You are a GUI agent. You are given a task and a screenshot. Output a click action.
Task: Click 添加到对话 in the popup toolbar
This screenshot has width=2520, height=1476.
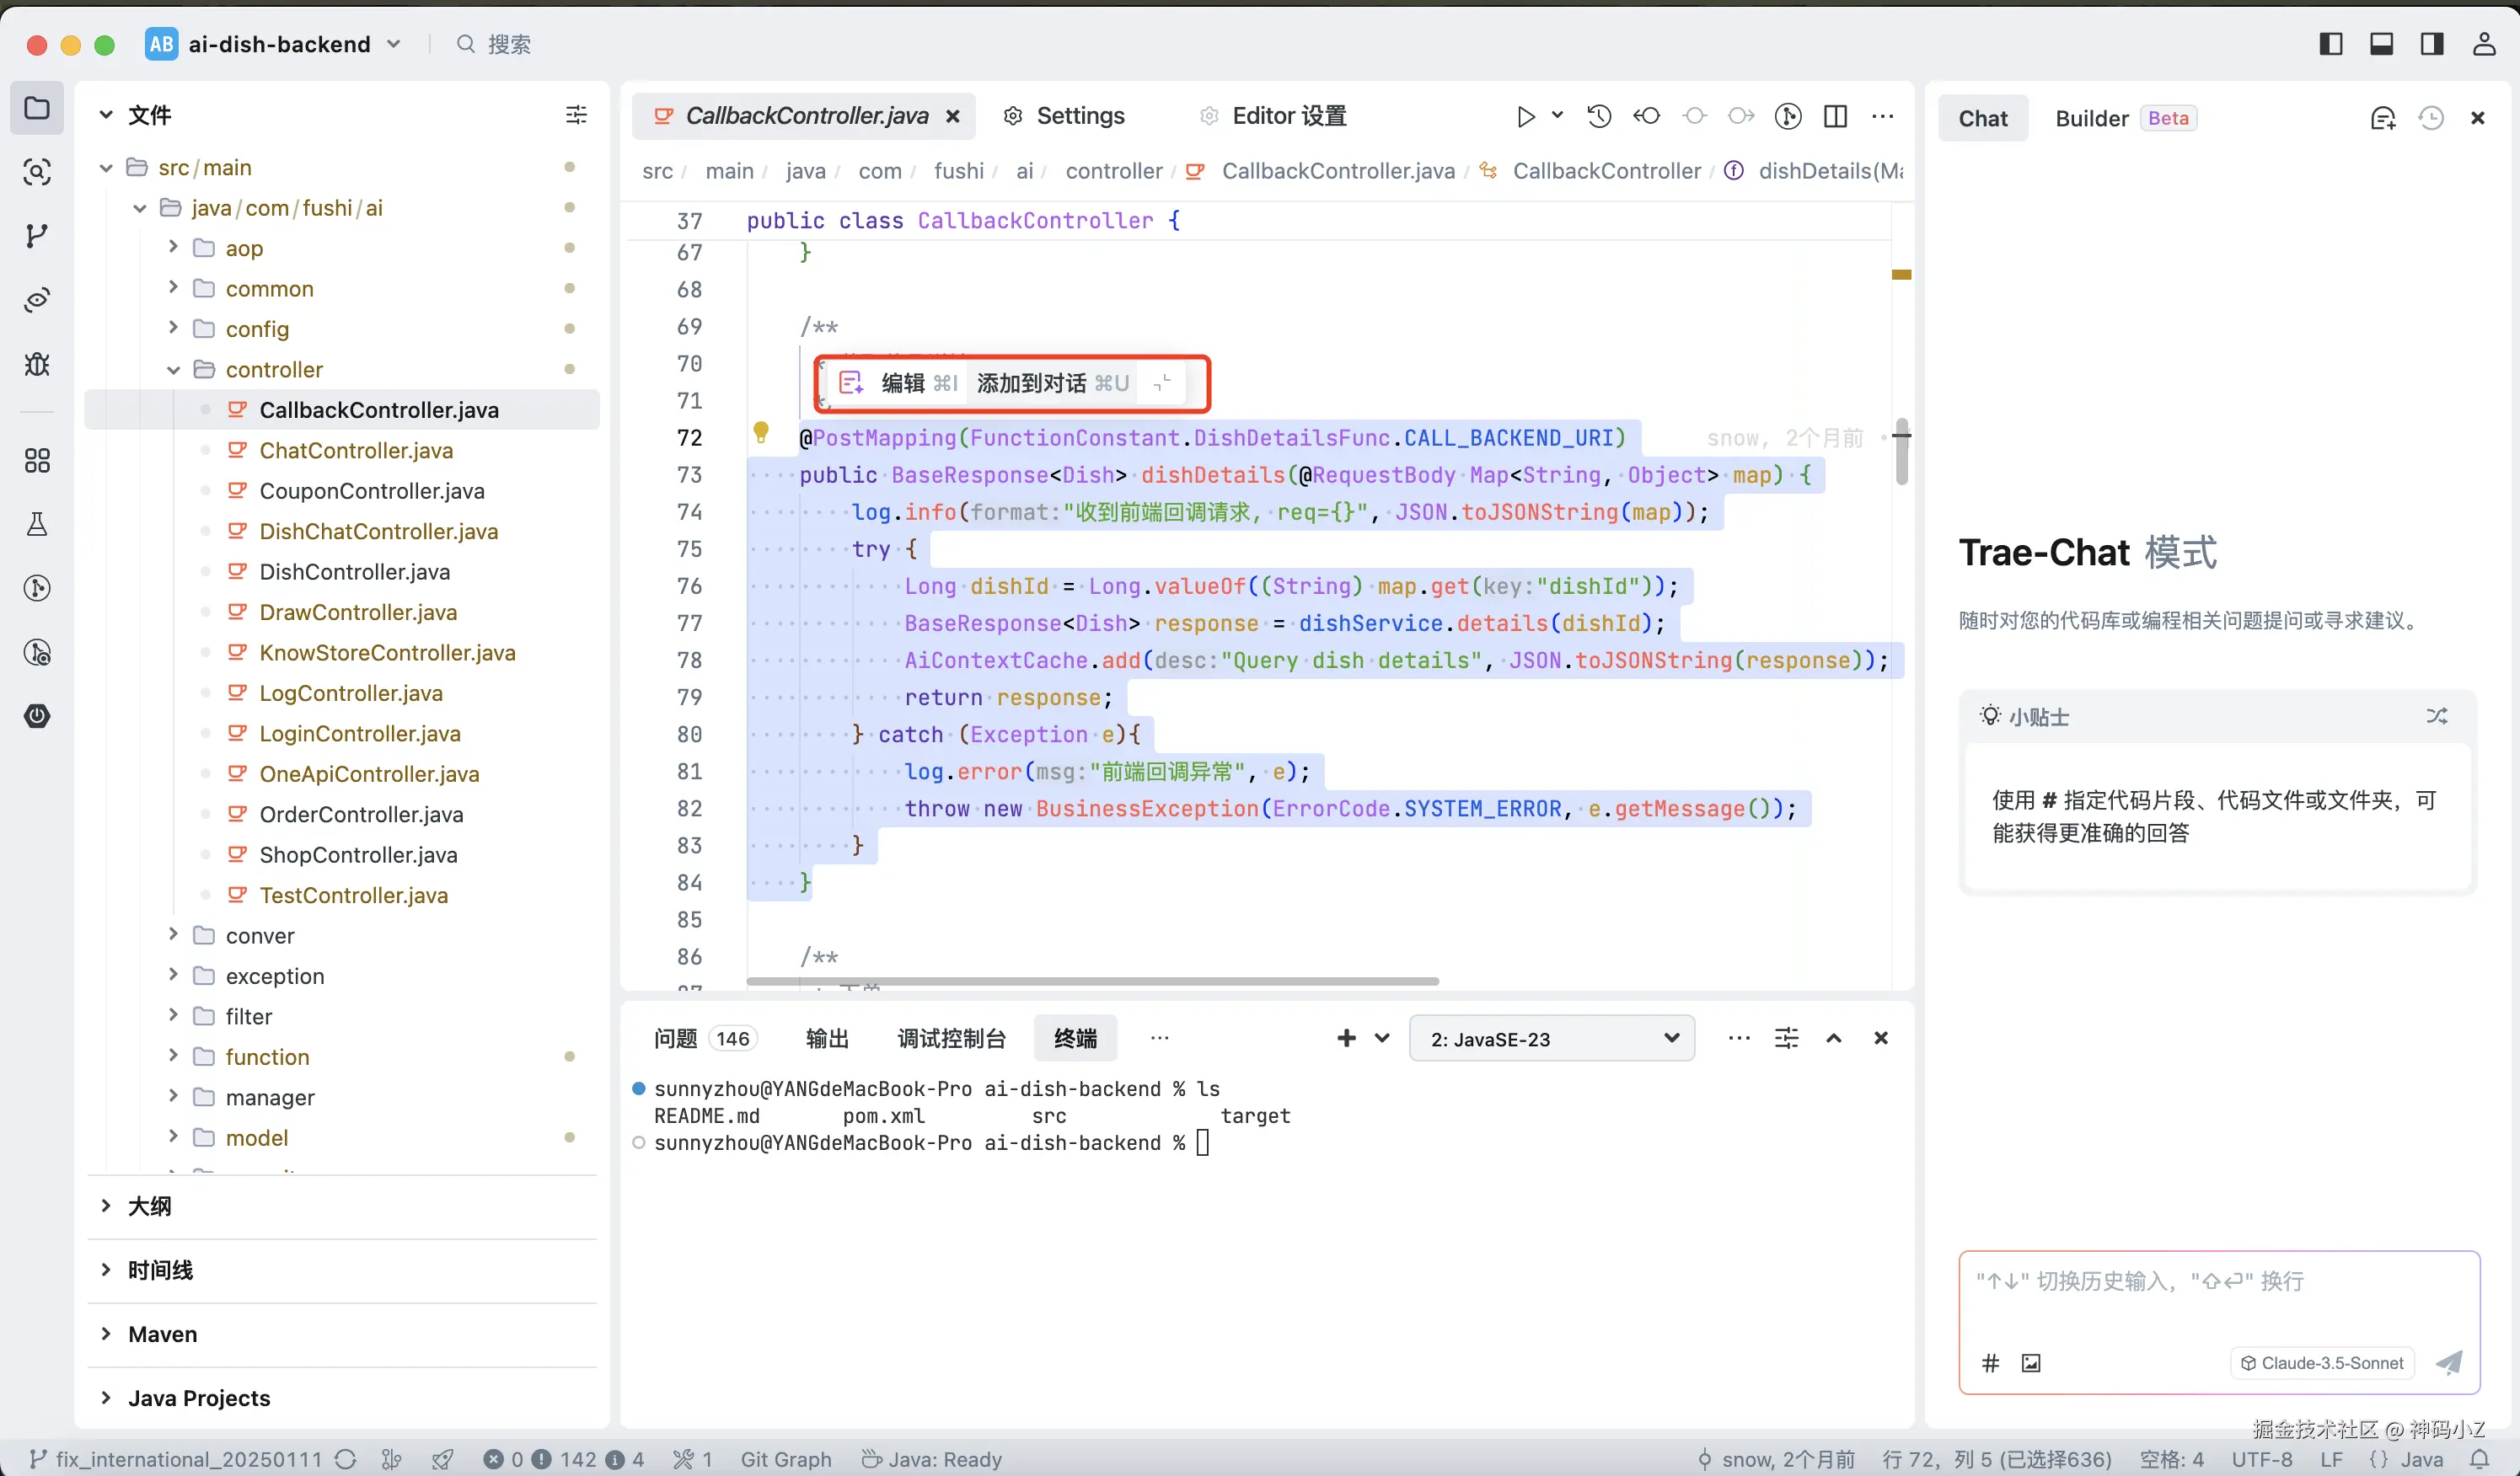1032,383
